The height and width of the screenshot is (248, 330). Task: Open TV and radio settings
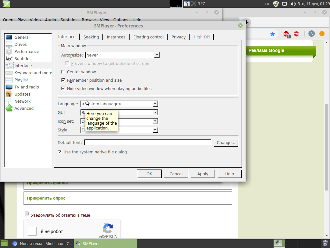point(26,87)
